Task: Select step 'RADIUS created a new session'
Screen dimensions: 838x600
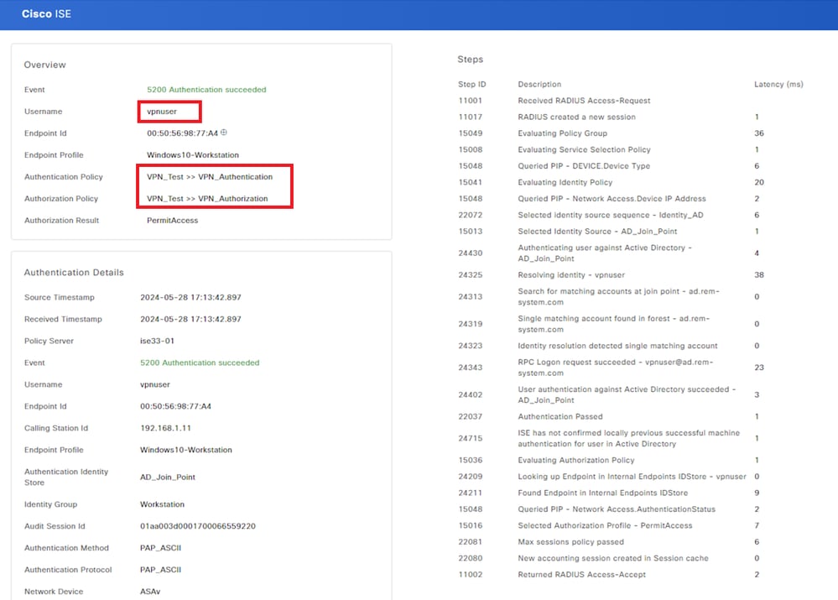Action: (576, 117)
